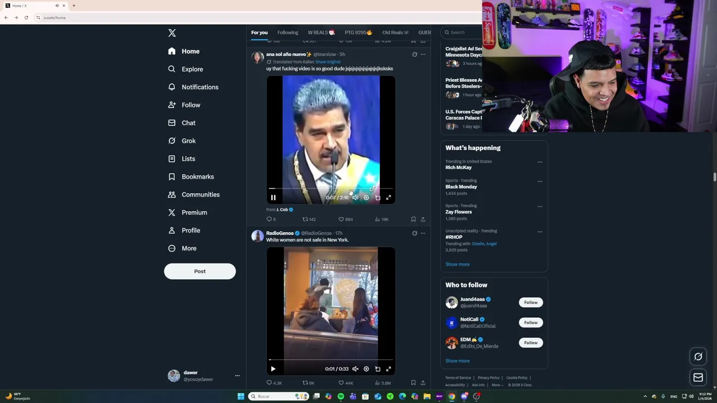Reply to the tearslow post with 8 comments
The width and height of the screenshot is (717, 403).
(272, 219)
